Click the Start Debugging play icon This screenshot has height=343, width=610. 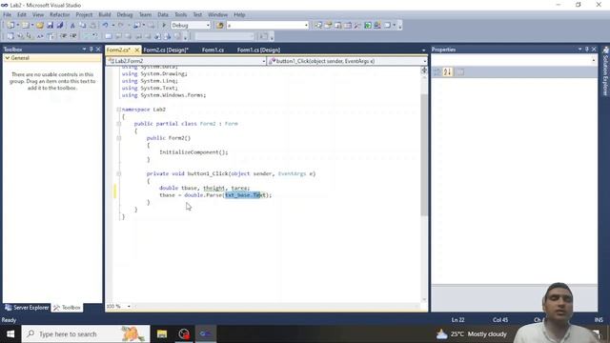click(164, 26)
